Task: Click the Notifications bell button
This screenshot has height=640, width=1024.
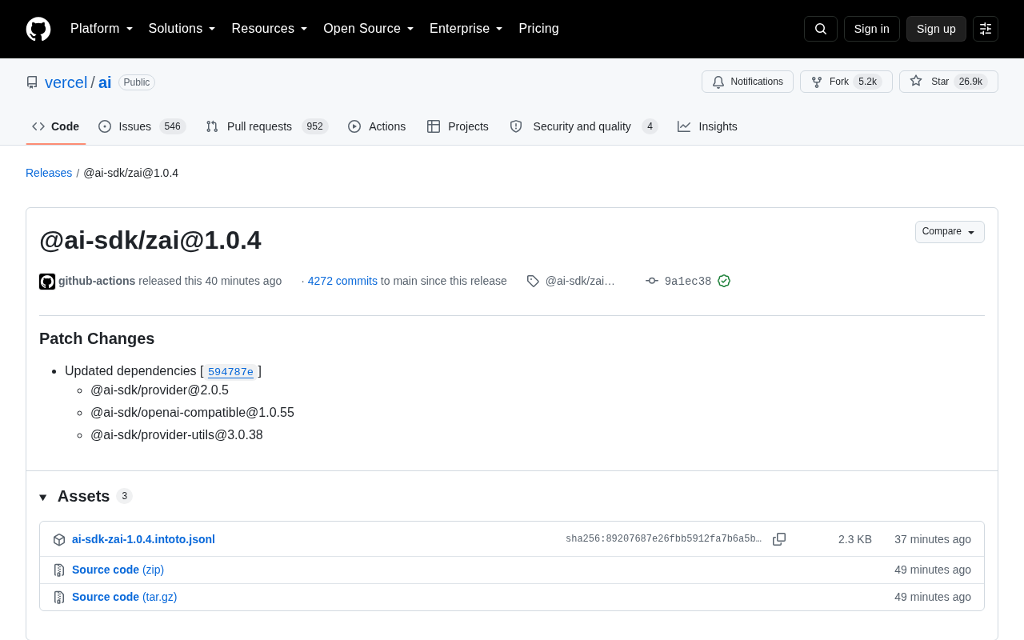Action: click(747, 82)
